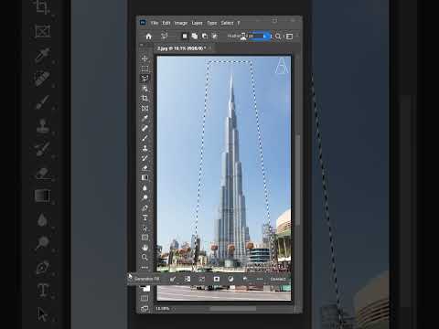Select the Rectangular Marquee tool
Screen dimensions: 439x329
click(145, 69)
